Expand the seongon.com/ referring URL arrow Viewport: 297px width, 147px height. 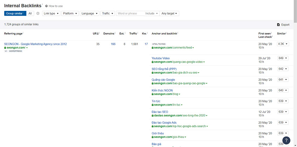click(x=27, y=48)
